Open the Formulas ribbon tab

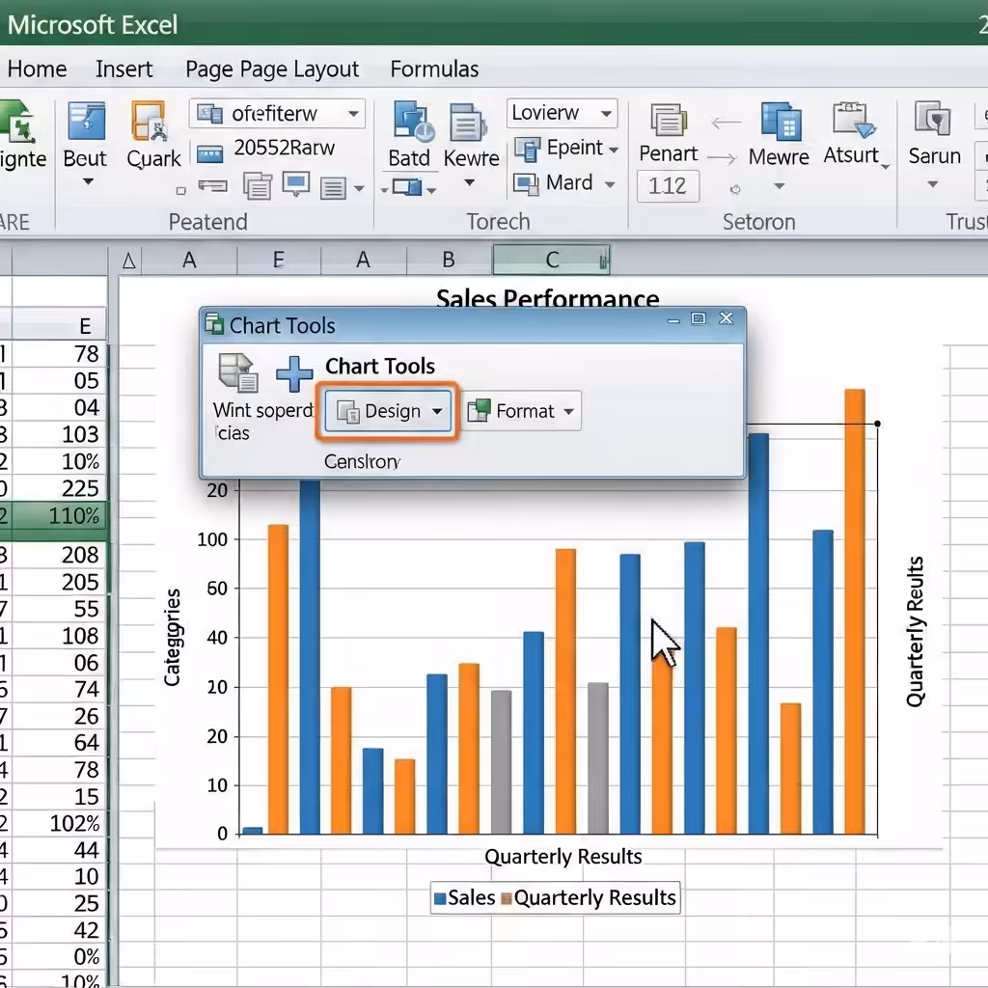pos(434,69)
